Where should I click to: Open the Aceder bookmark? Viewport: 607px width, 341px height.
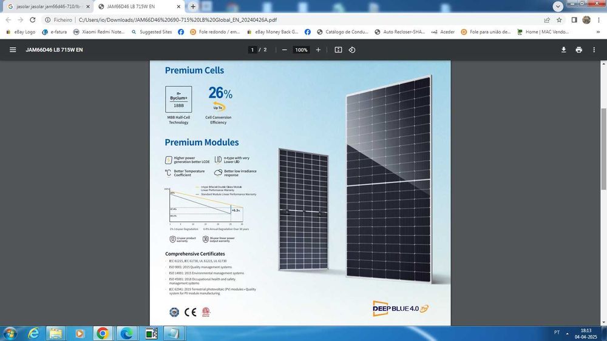(x=443, y=31)
